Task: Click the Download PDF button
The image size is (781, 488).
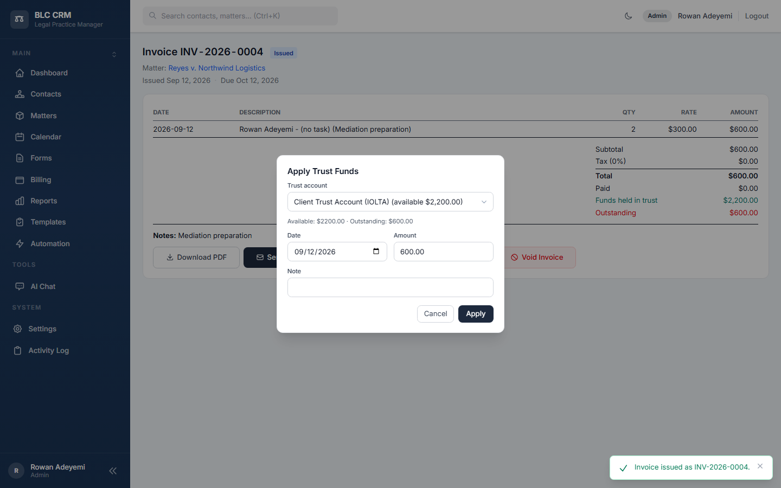Action: (196, 258)
